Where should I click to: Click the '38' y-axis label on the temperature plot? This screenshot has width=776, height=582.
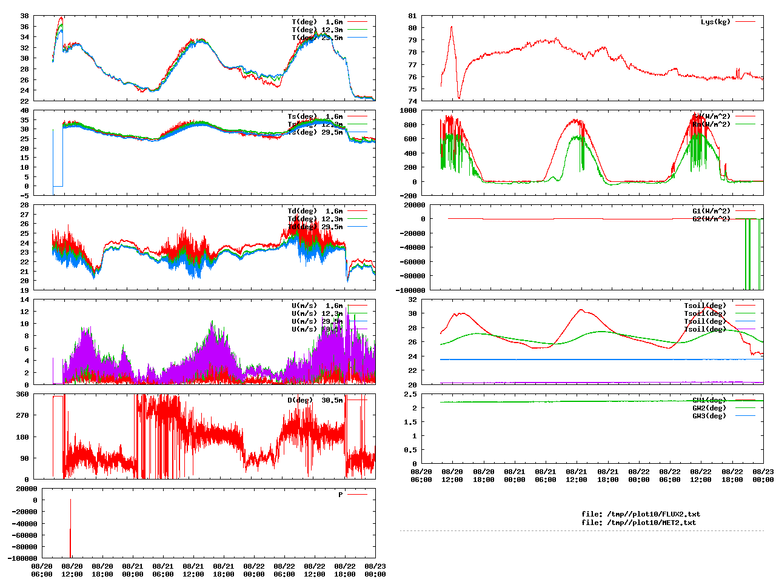click(24, 16)
